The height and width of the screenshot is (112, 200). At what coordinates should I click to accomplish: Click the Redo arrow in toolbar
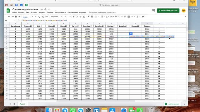12,16
